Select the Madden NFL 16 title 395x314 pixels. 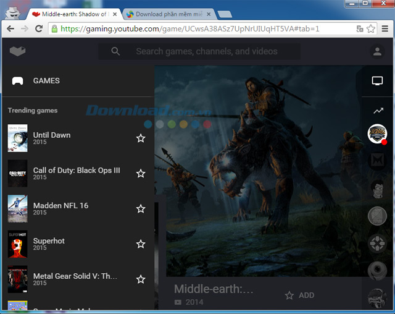(x=60, y=206)
